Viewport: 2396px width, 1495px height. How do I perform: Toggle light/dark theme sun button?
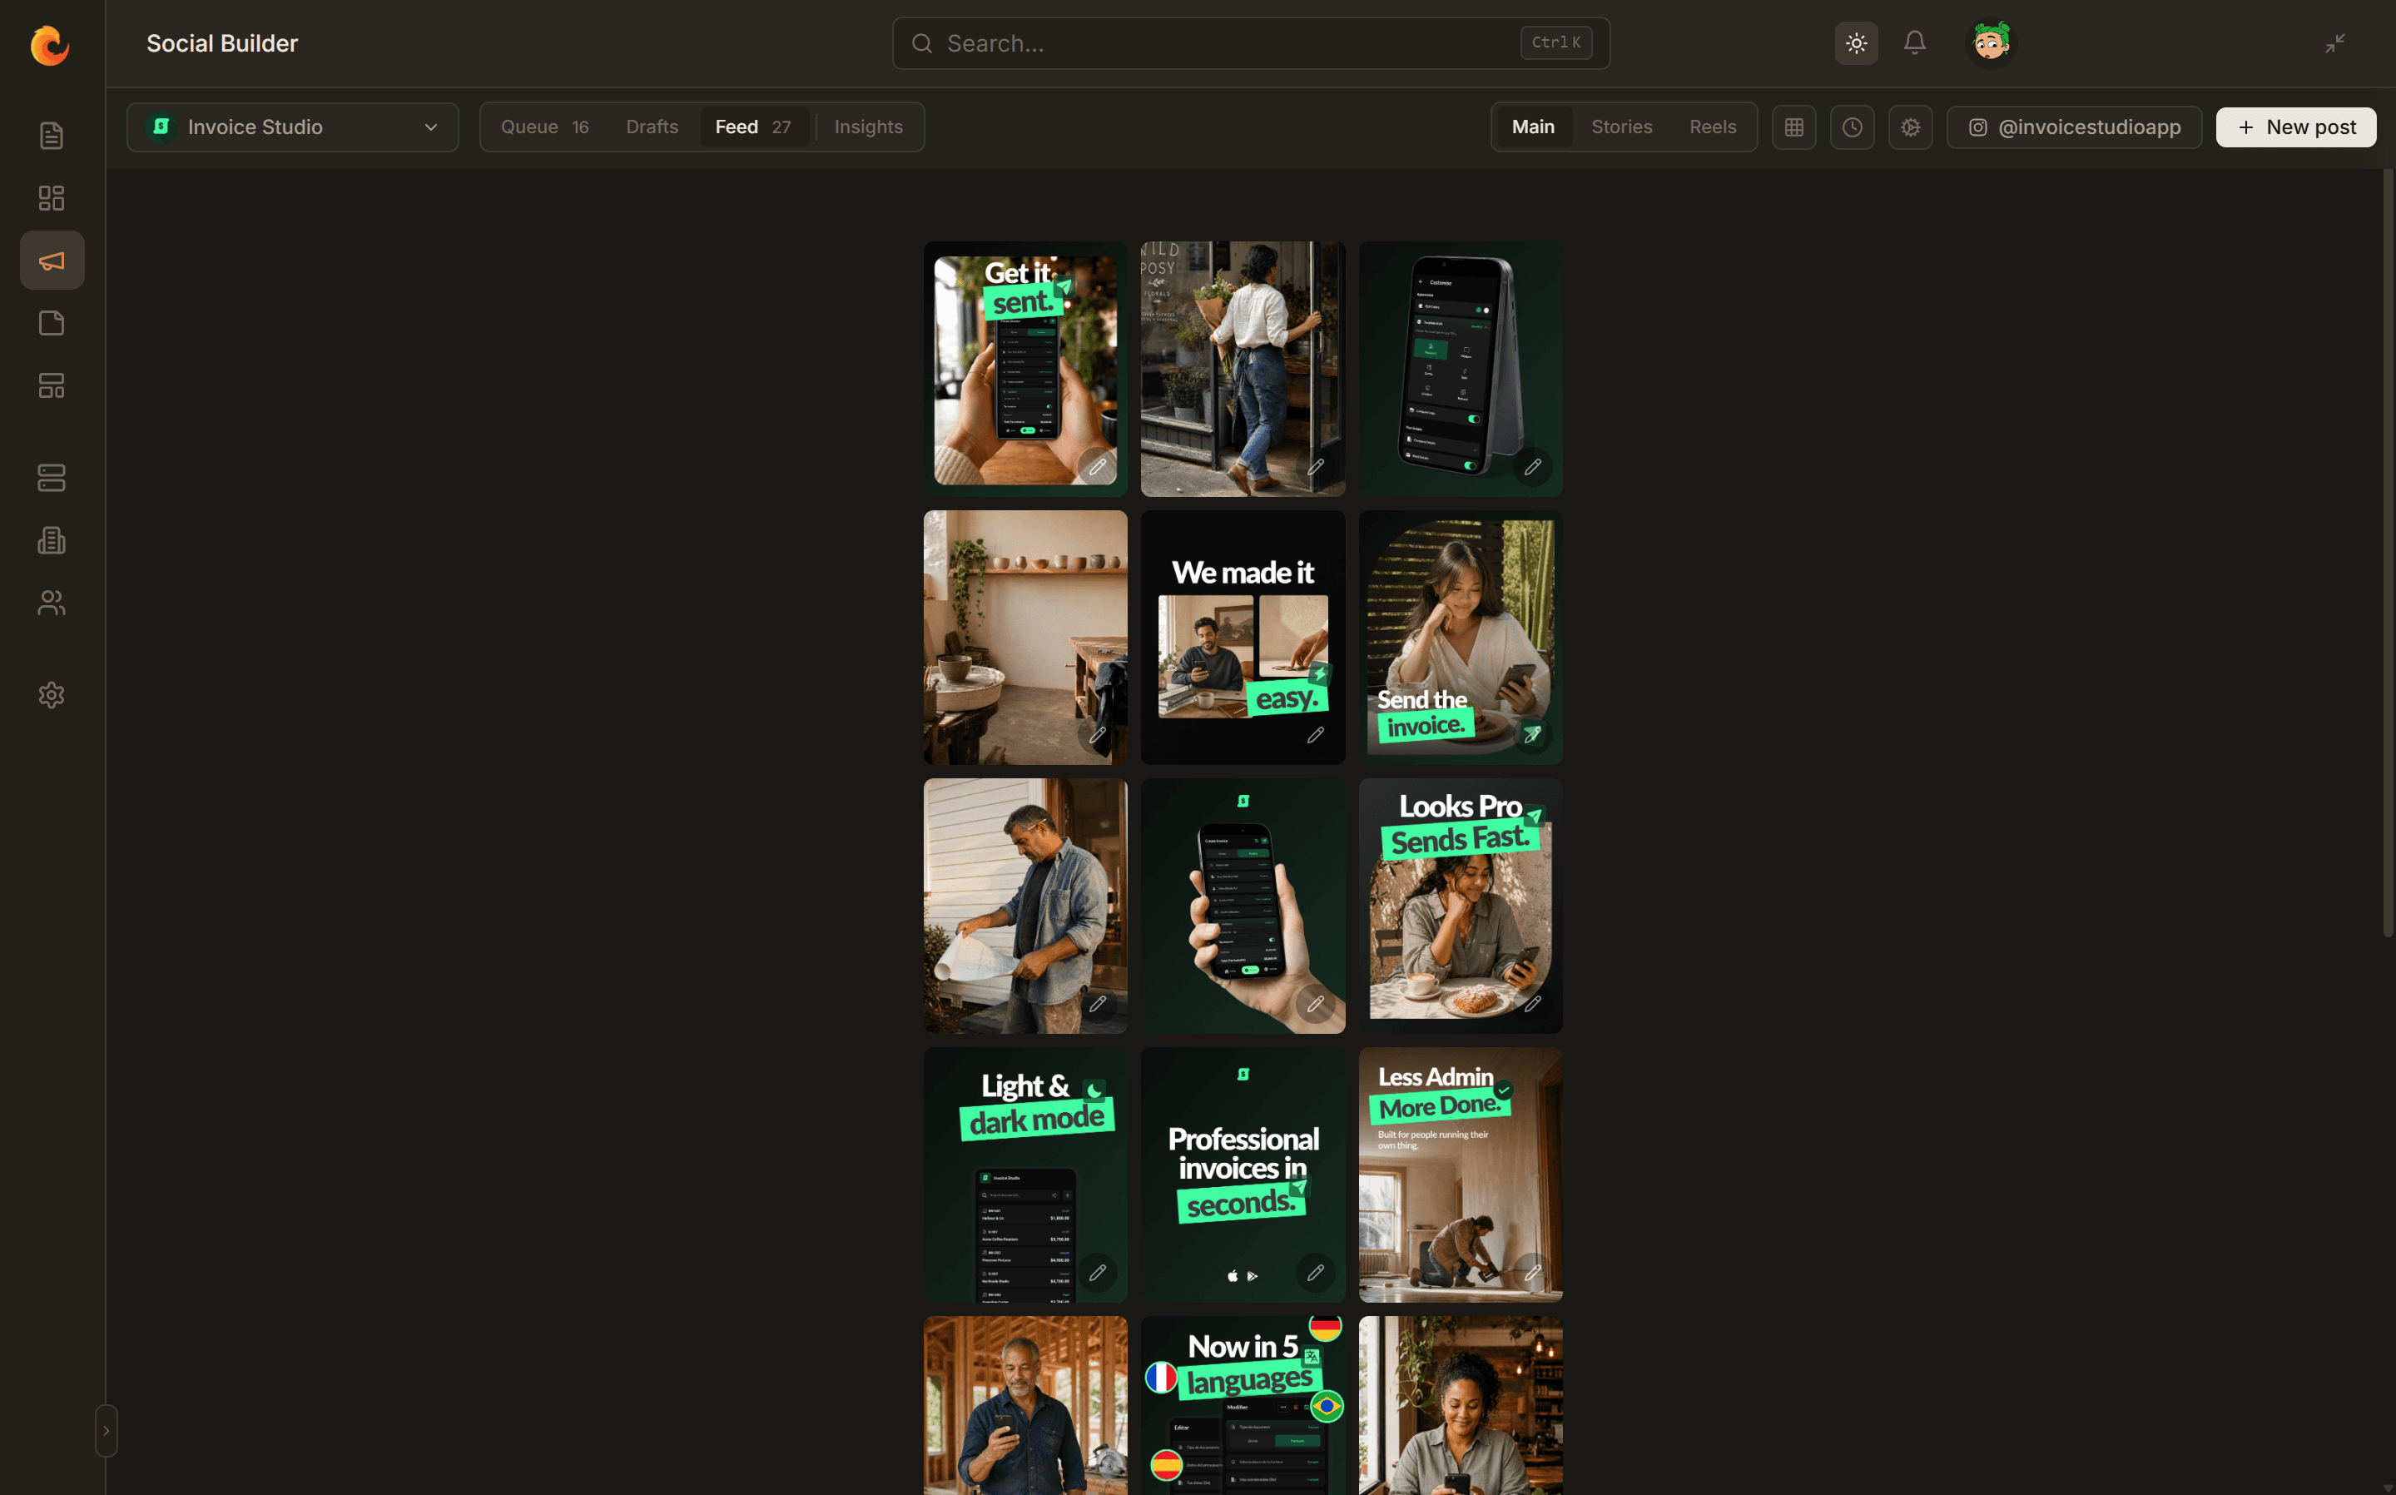pos(1855,43)
